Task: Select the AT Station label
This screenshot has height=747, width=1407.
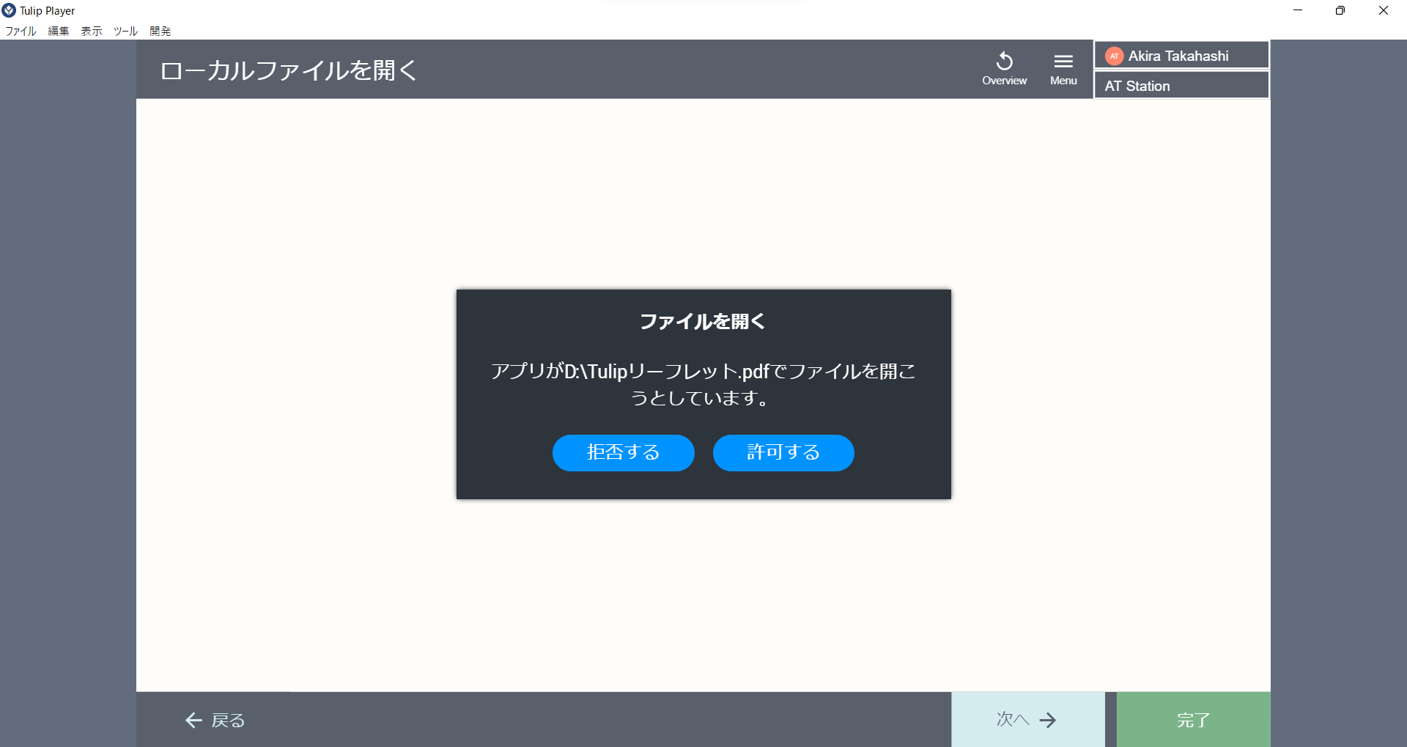Action: click(1137, 86)
